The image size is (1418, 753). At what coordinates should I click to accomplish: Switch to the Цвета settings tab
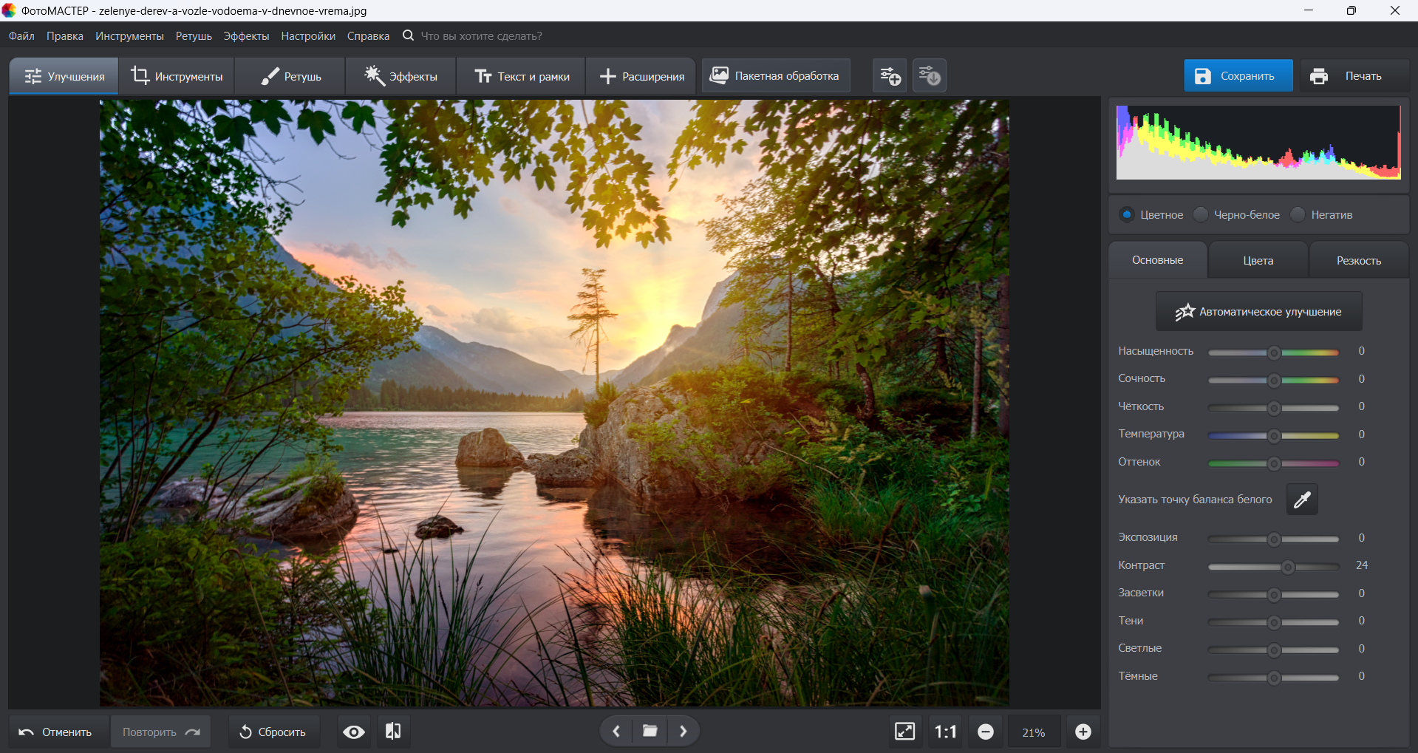pyautogui.click(x=1258, y=260)
